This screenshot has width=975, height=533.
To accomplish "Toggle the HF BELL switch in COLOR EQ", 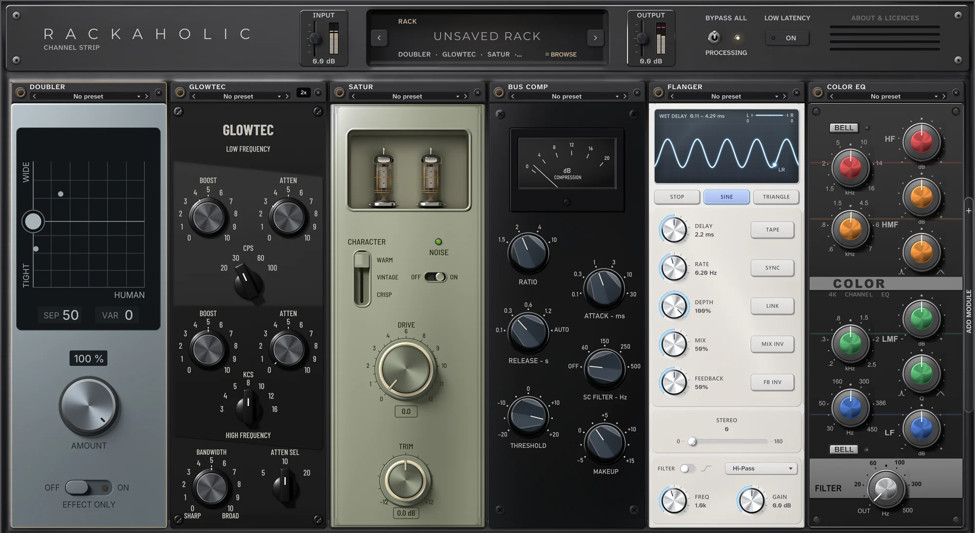I will tap(844, 128).
